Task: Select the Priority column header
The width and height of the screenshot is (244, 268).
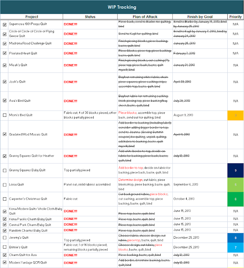Action: 236,17
